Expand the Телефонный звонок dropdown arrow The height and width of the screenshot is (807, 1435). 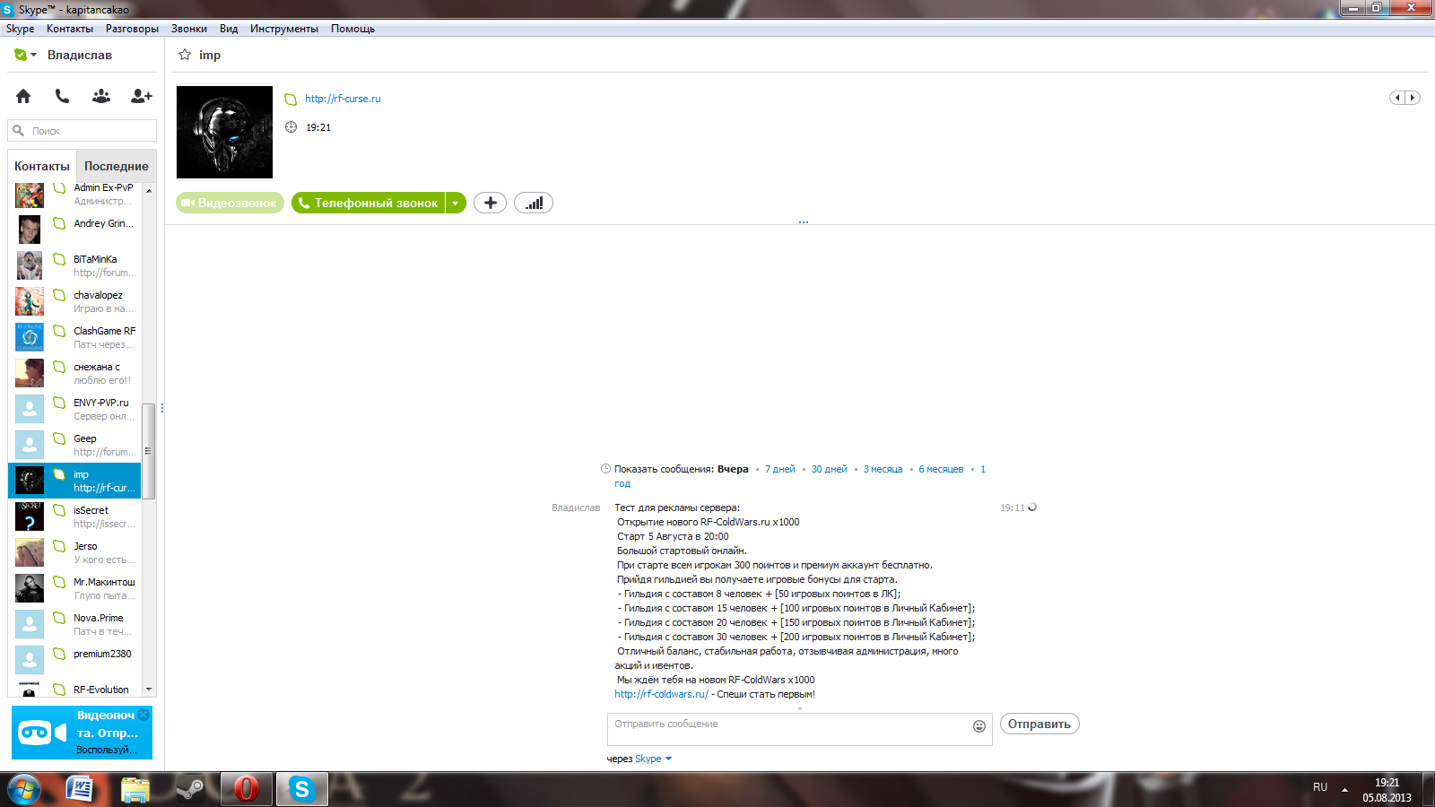[x=456, y=203]
